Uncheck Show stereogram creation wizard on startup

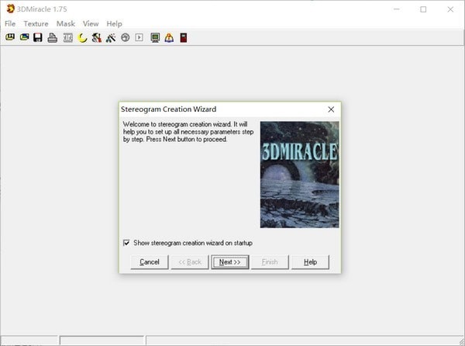coord(126,243)
